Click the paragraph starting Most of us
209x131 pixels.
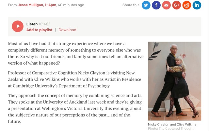coord(76,53)
